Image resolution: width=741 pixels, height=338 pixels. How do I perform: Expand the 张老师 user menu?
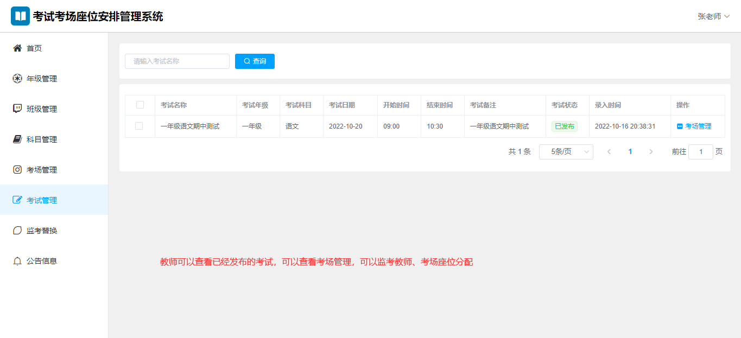[x=713, y=16]
